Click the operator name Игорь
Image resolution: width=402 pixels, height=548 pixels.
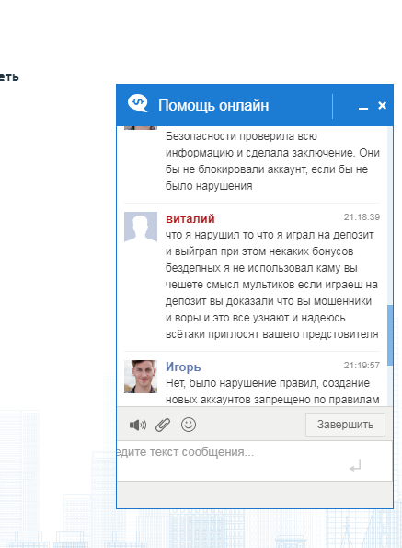pos(183,367)
